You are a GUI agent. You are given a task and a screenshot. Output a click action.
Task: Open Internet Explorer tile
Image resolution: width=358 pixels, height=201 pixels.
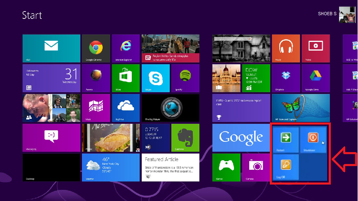tap(126, 48)
